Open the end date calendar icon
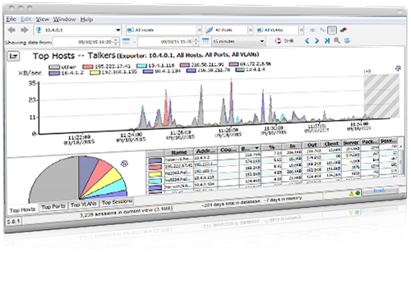This screenshot has width=411, height=308. pyautogui.click(x=205, y=42)
